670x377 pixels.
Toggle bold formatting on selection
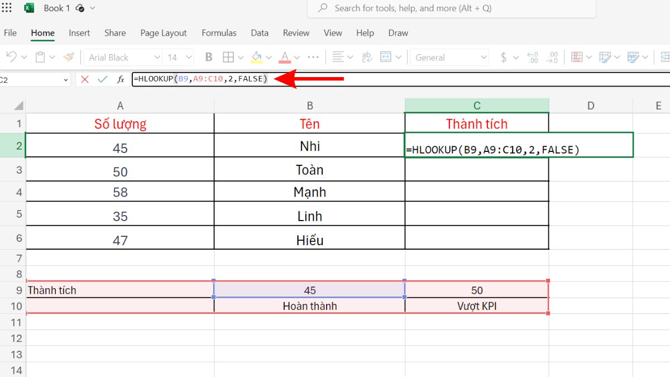click(208, 56)
